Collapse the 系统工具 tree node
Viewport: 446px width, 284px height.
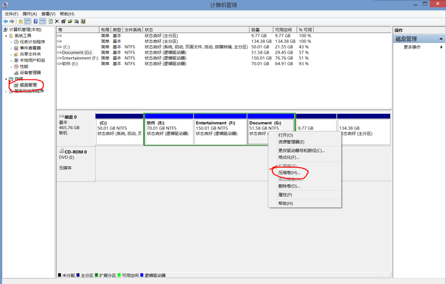(6, 35)
